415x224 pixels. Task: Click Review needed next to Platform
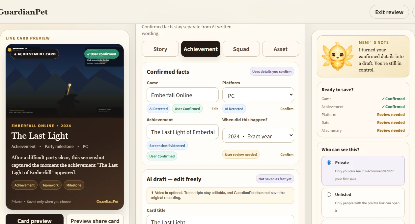coord(391,115)
